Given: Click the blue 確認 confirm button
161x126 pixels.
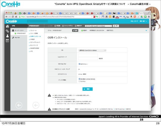Looking at the screenshot, I should click(x=88, y=89).
